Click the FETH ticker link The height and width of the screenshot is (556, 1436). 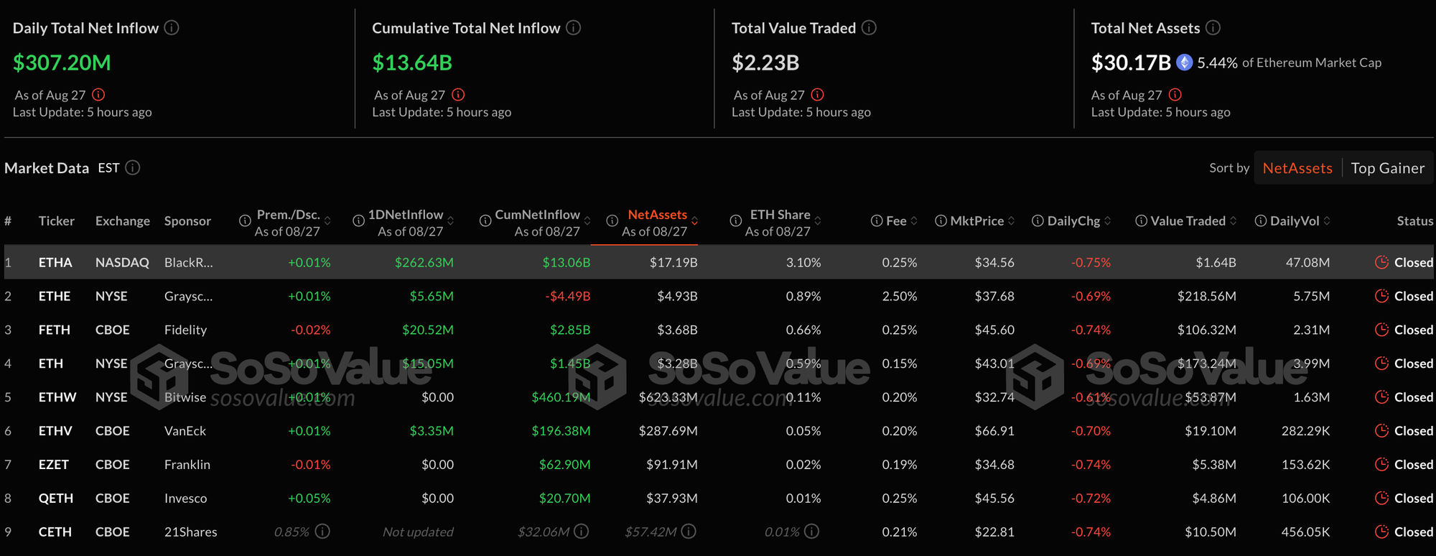(54, 330)
